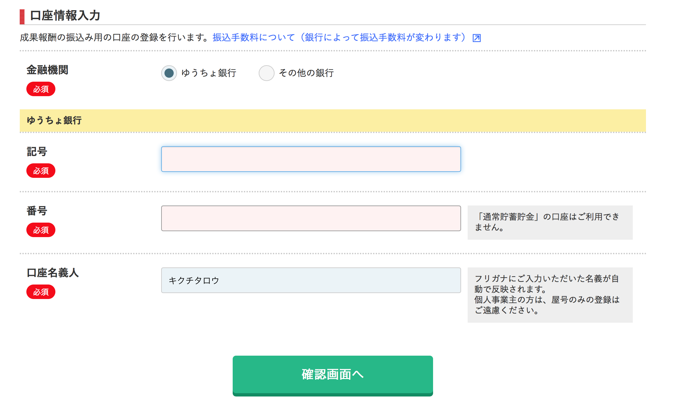Click the 口座名義人 label
The width and height of the screenshot is (673, 409).
pyautogui.click(x=53, y=273)
